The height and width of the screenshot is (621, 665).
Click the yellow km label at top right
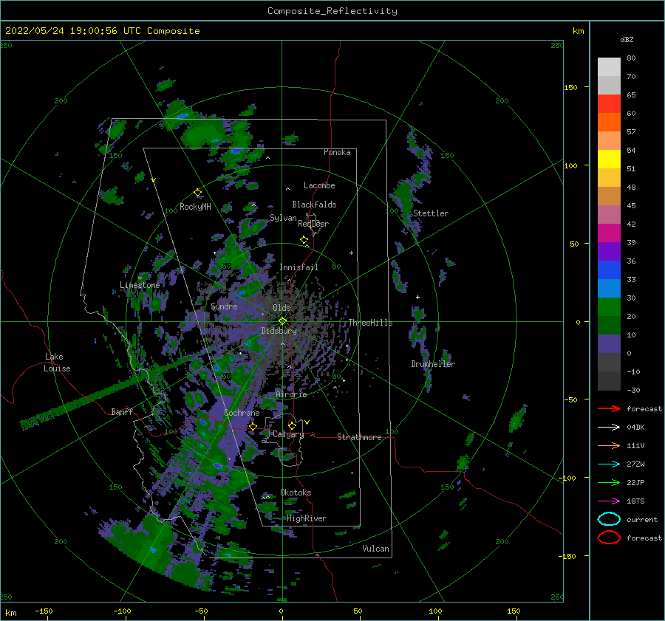coord(578,31)
